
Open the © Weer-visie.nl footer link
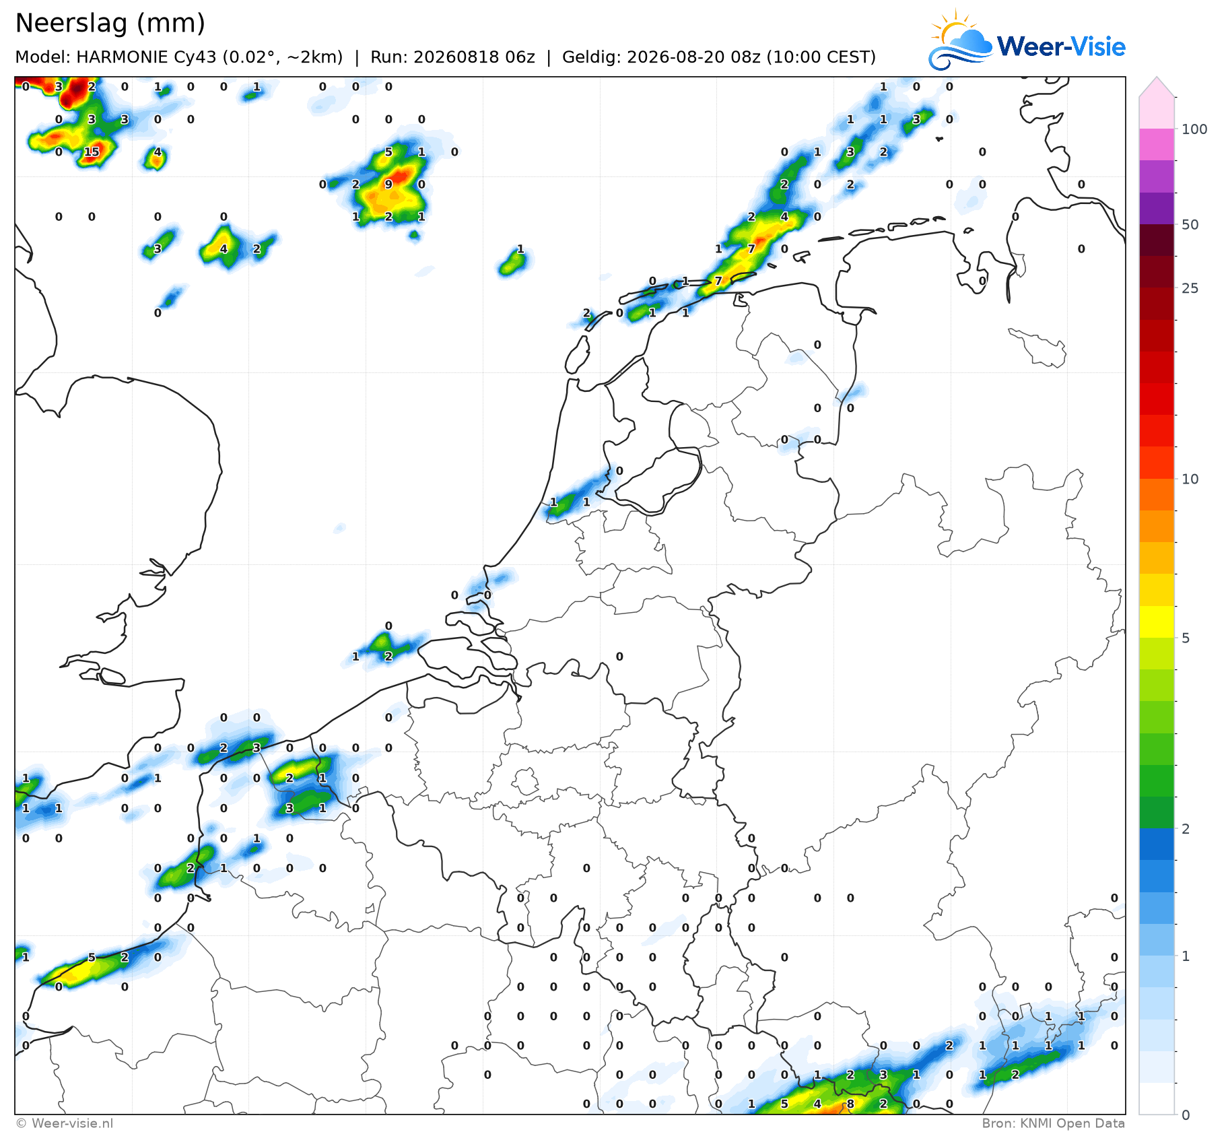(64, 1123)
